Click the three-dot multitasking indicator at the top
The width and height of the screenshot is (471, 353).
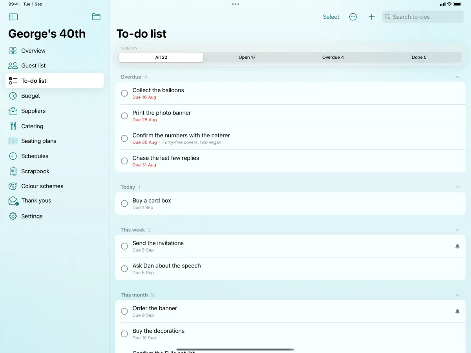point(235,4)
